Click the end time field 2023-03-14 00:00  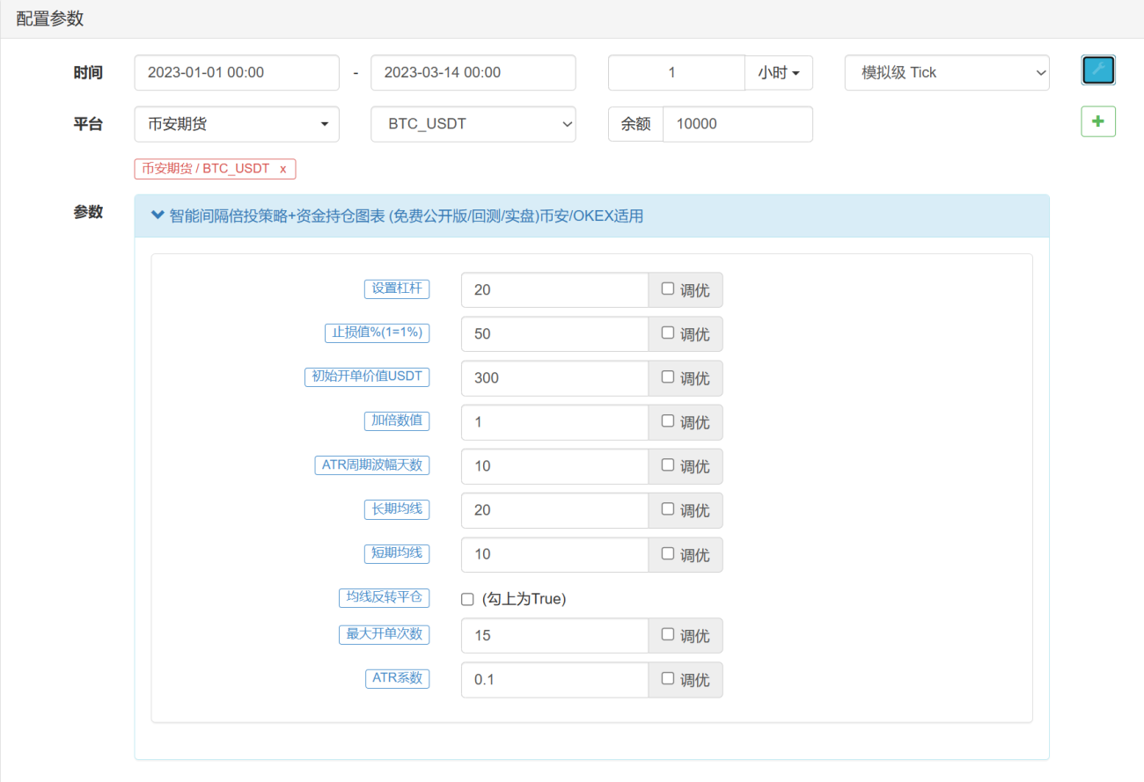(473, 73)
